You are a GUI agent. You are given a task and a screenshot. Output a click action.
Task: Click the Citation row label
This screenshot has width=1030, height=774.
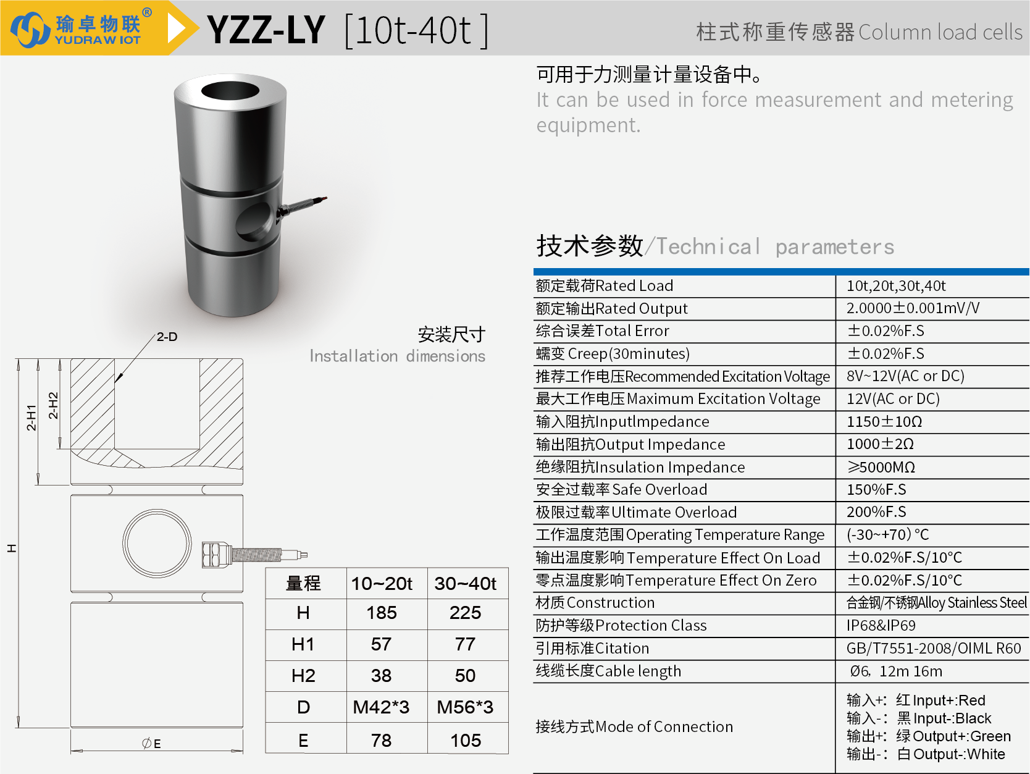pos(592,649)
